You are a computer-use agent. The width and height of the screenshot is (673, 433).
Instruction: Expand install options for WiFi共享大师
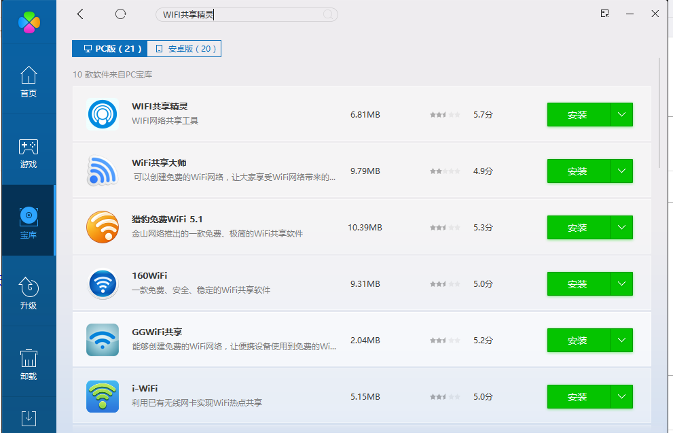621,171
